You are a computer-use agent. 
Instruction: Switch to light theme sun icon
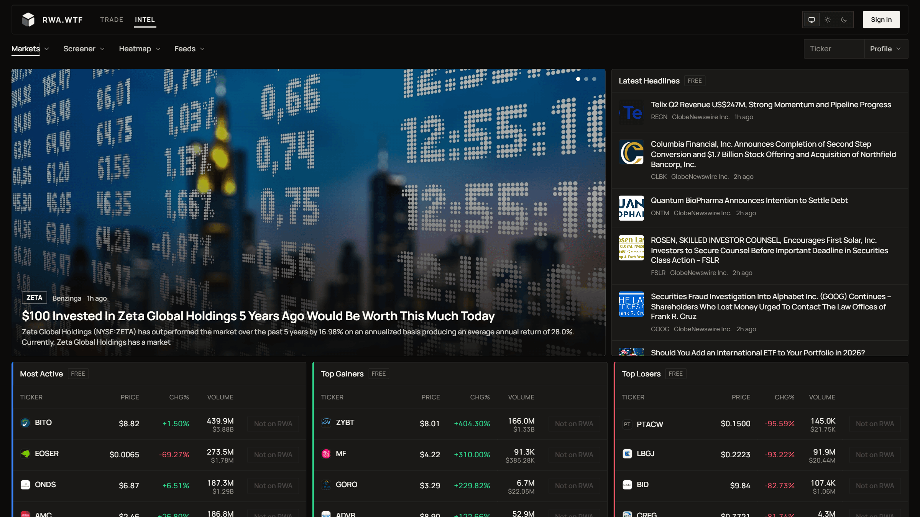point(828,20)
